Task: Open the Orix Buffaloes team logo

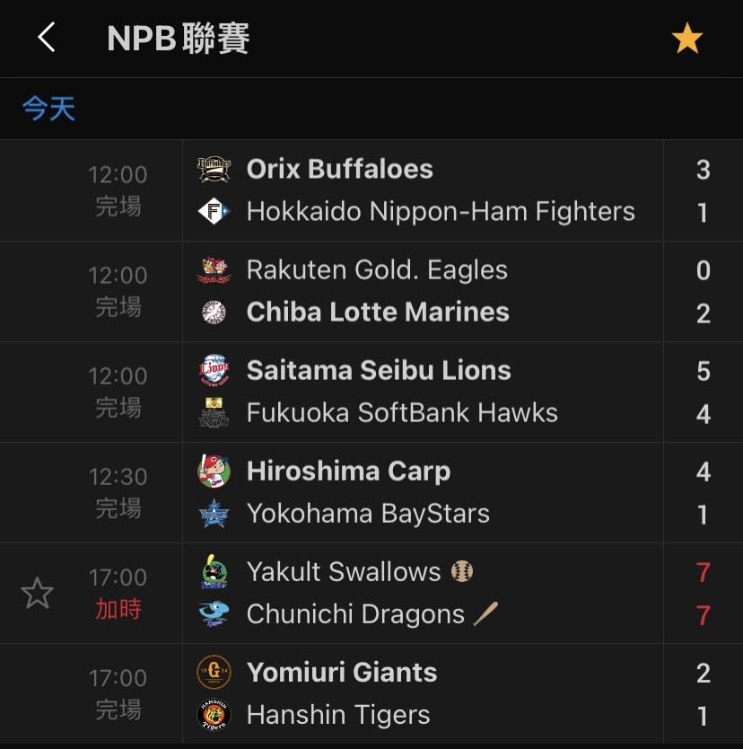Action: pos(214,169)
